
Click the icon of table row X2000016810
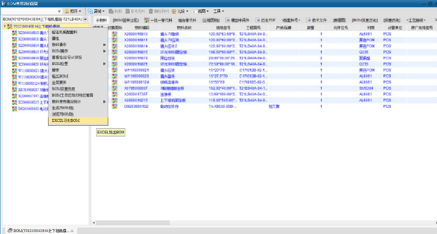116,34
